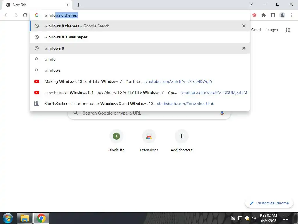Choose the 'windows 8' suggestion
298x224 pixels.
tap(140, 48)
